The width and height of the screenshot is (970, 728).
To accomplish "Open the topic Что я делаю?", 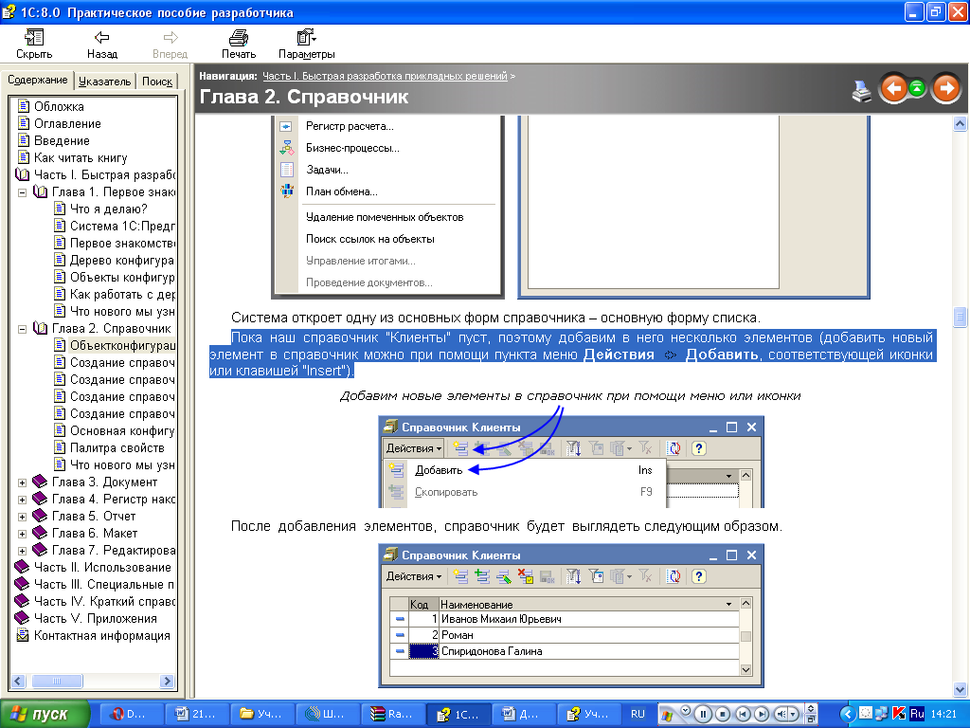I will tap(108, 209).
